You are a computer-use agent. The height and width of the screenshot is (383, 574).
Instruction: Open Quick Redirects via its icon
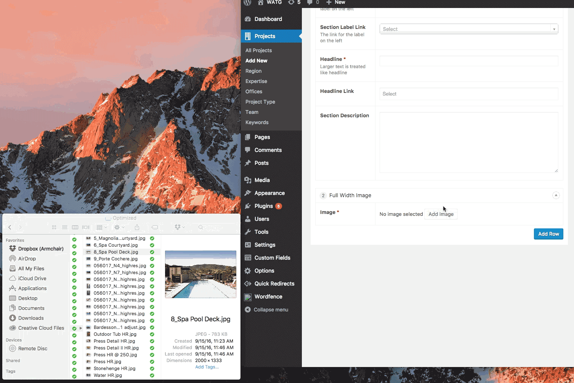coord(248,284)
